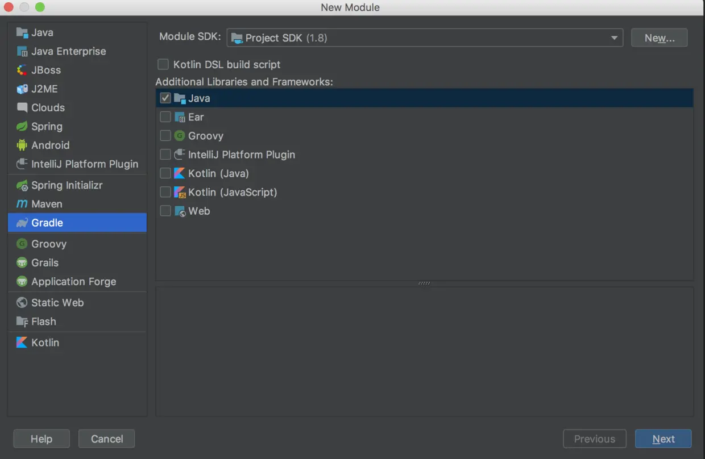This screenshot has width=705, height=459.
Task: Select Java Enterprise module type
Action: click(77, 51)
